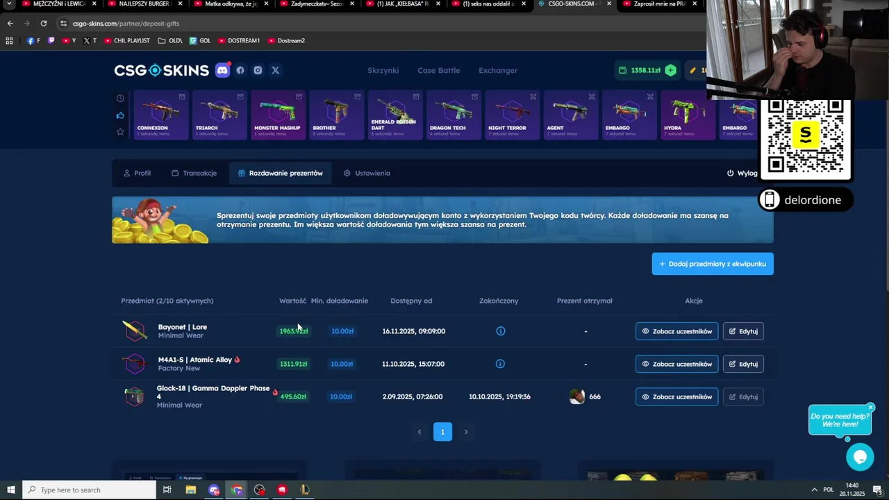This screenshot has height=500, width=889.
Task: Click winner avatar next to 666
Action: pos(576,397)
